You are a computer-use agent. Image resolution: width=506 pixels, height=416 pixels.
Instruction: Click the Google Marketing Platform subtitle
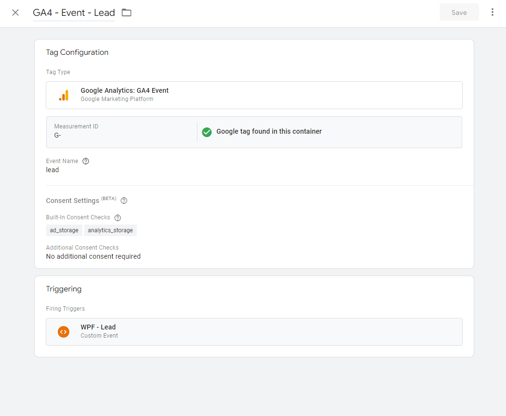click(117, 99)
